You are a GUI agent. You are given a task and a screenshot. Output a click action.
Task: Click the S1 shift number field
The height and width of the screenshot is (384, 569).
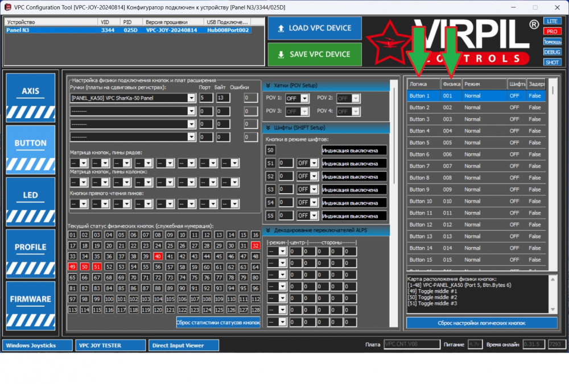click(286, 164)
